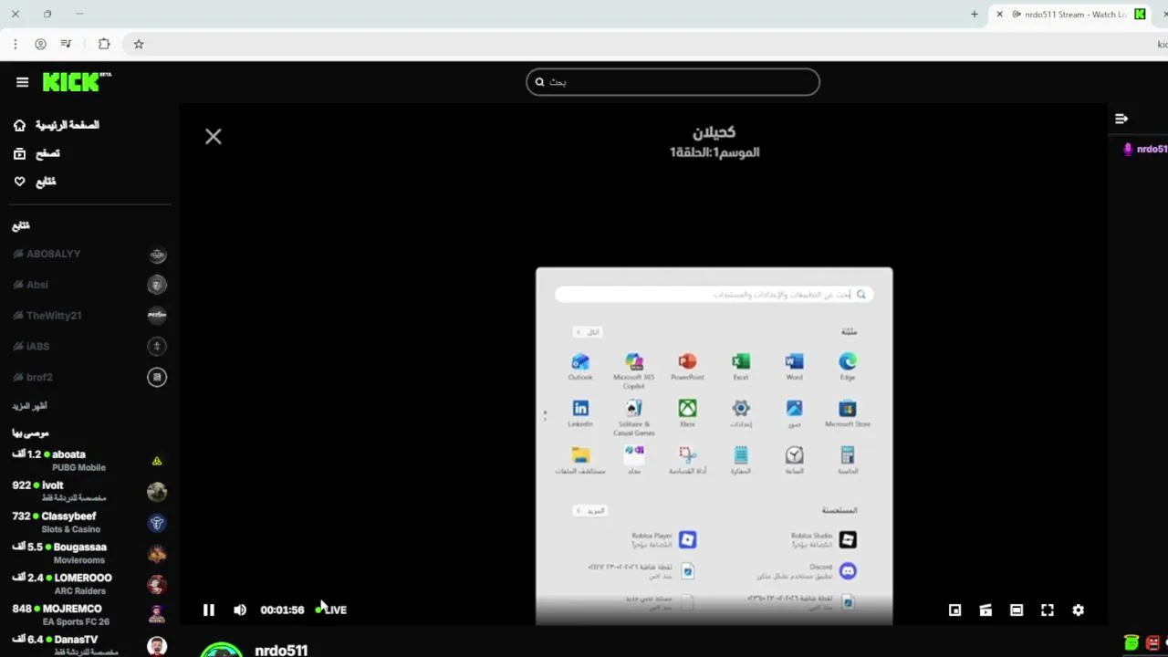1168x657 pixels.
Task: Open followed channel ABOBALYY
Action: click(89, 255)
